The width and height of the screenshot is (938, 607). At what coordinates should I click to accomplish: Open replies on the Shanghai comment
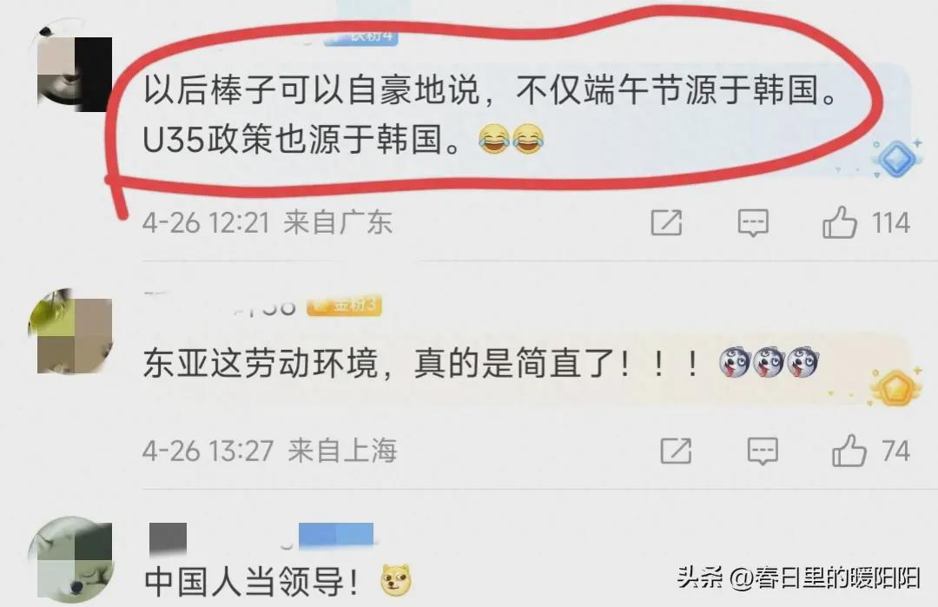pyautogui.click(x=763, y=451)
